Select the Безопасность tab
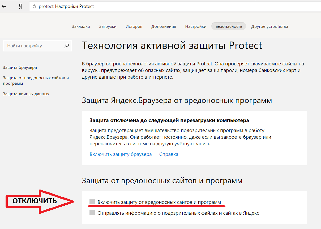This screenshot has height=229, width=321. [229, 26]
